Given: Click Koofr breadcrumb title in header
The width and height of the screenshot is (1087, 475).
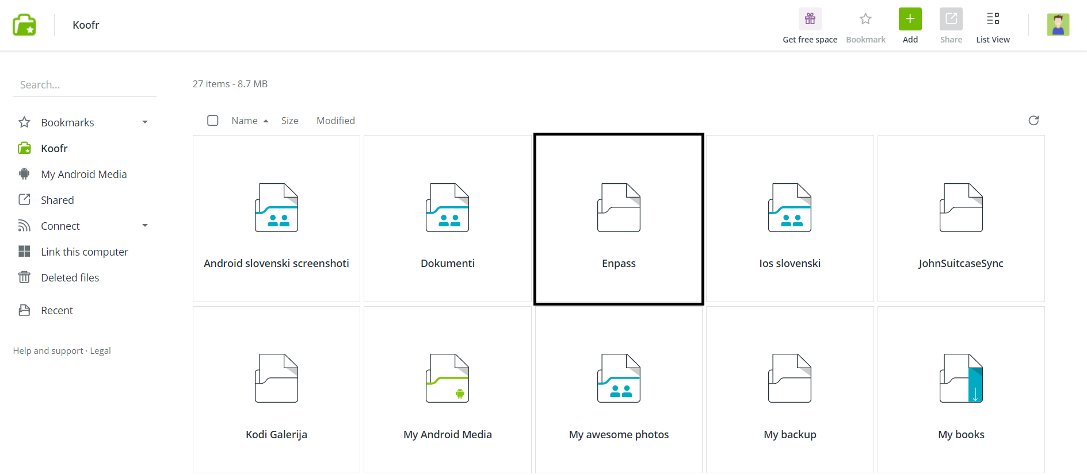Looking at the screenshot, I should [86, 25].
